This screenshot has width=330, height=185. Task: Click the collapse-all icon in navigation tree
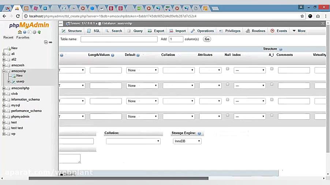pyautogui.click(x=46, y=42)
